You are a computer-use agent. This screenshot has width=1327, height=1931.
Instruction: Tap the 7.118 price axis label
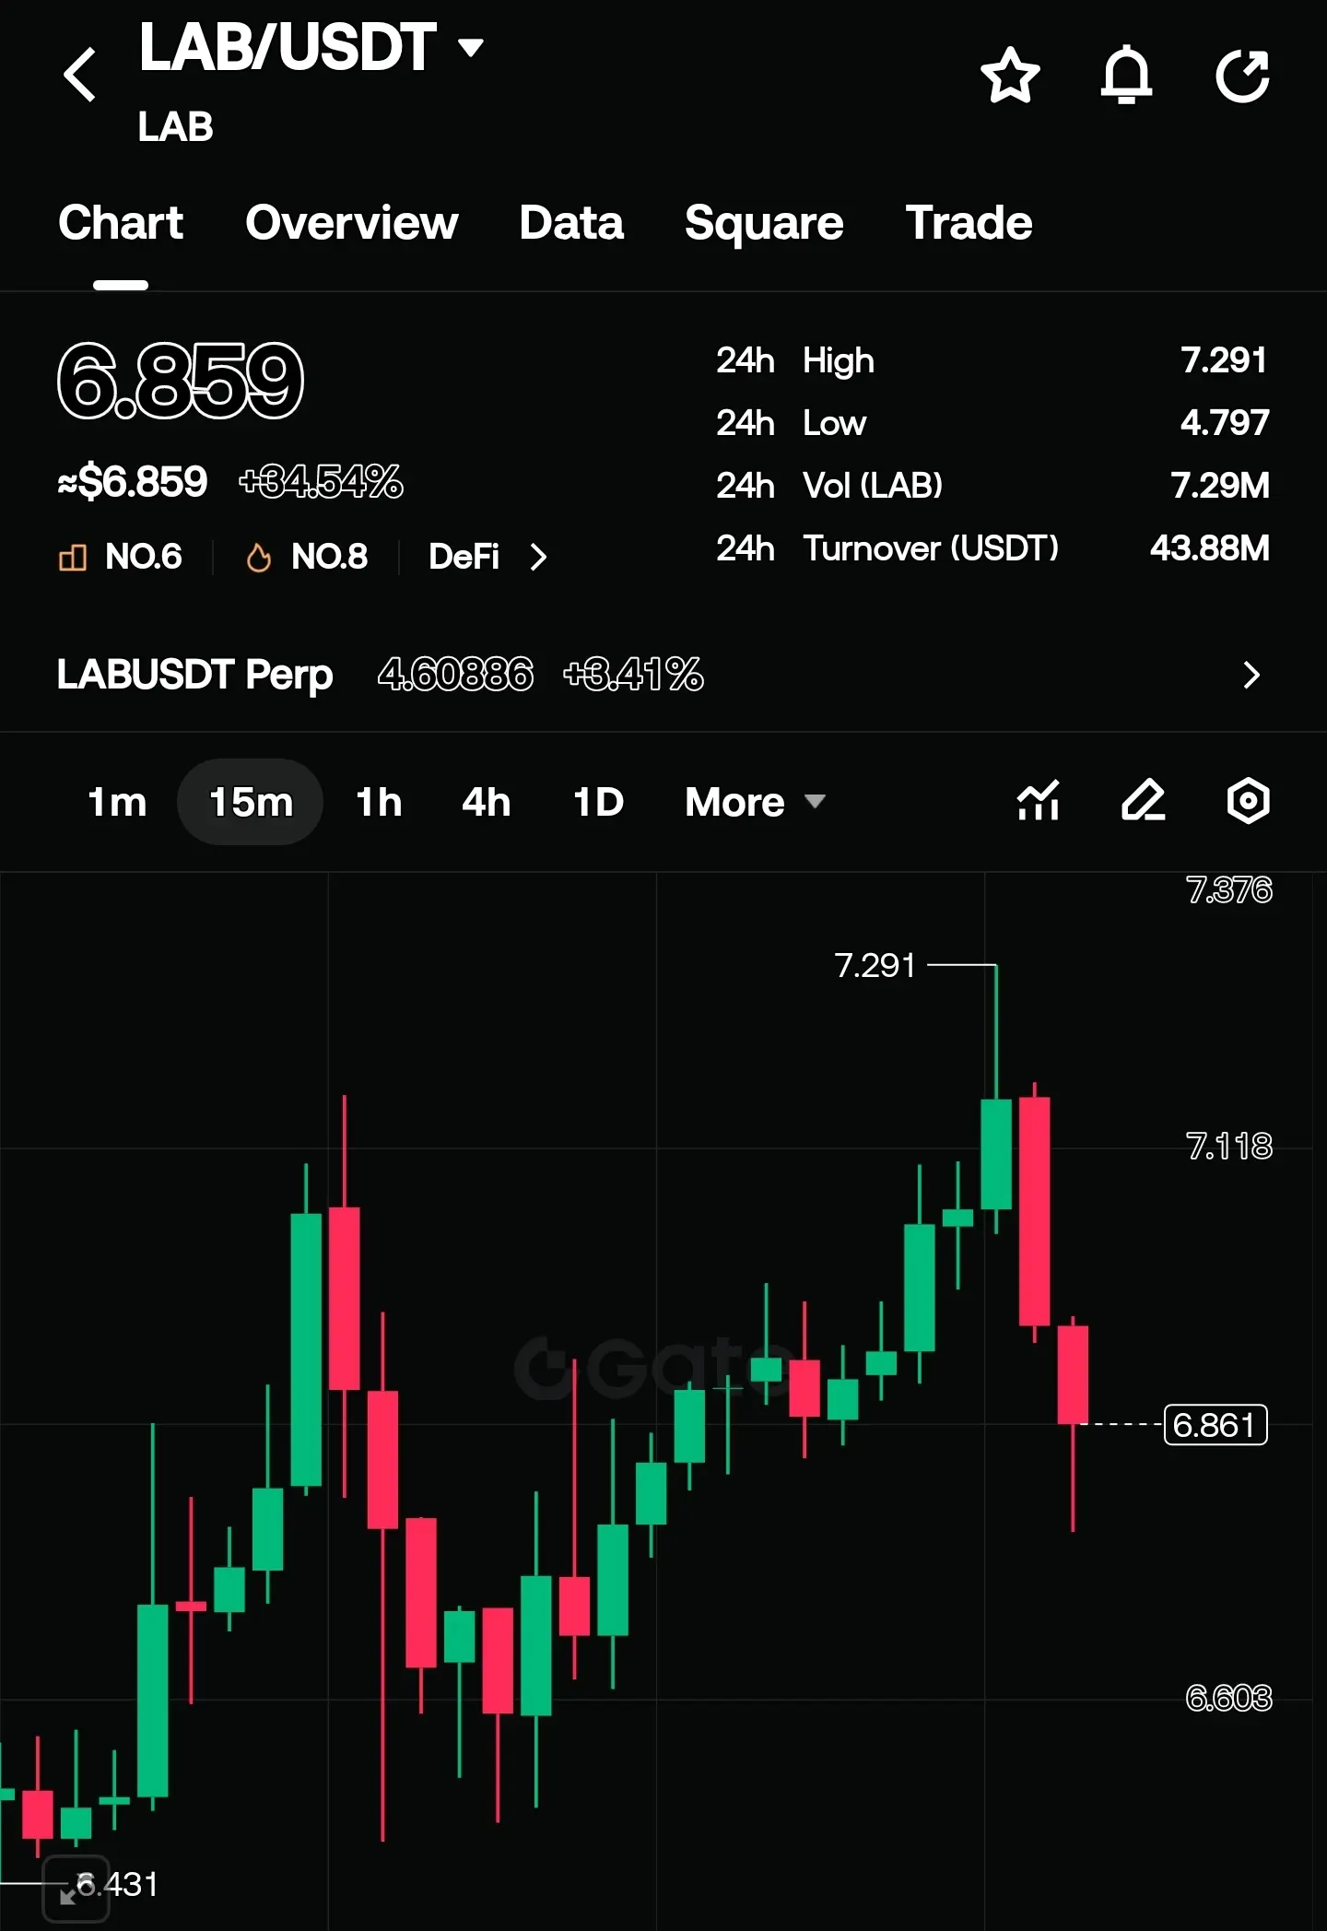click(1228, 1147)
